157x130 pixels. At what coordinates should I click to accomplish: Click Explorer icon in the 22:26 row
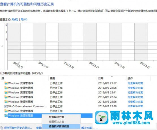6,102
